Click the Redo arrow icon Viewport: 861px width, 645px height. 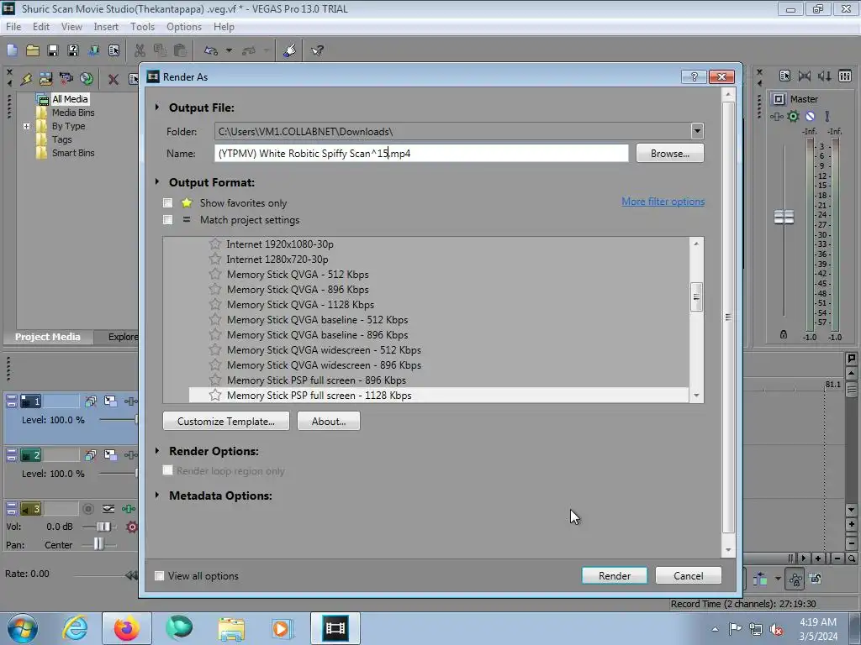(x=249, y=50)
